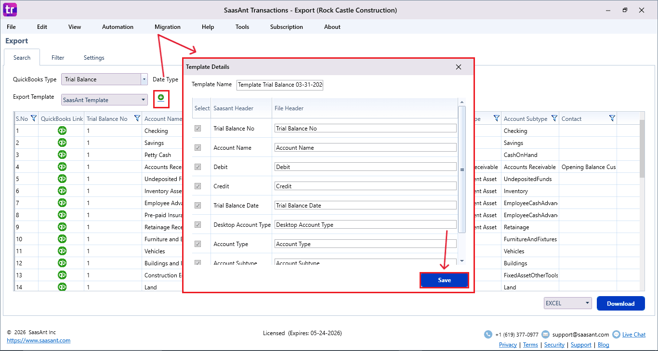
Task: Click inside the Template Name input field
Action: click(x=279, y=84)
